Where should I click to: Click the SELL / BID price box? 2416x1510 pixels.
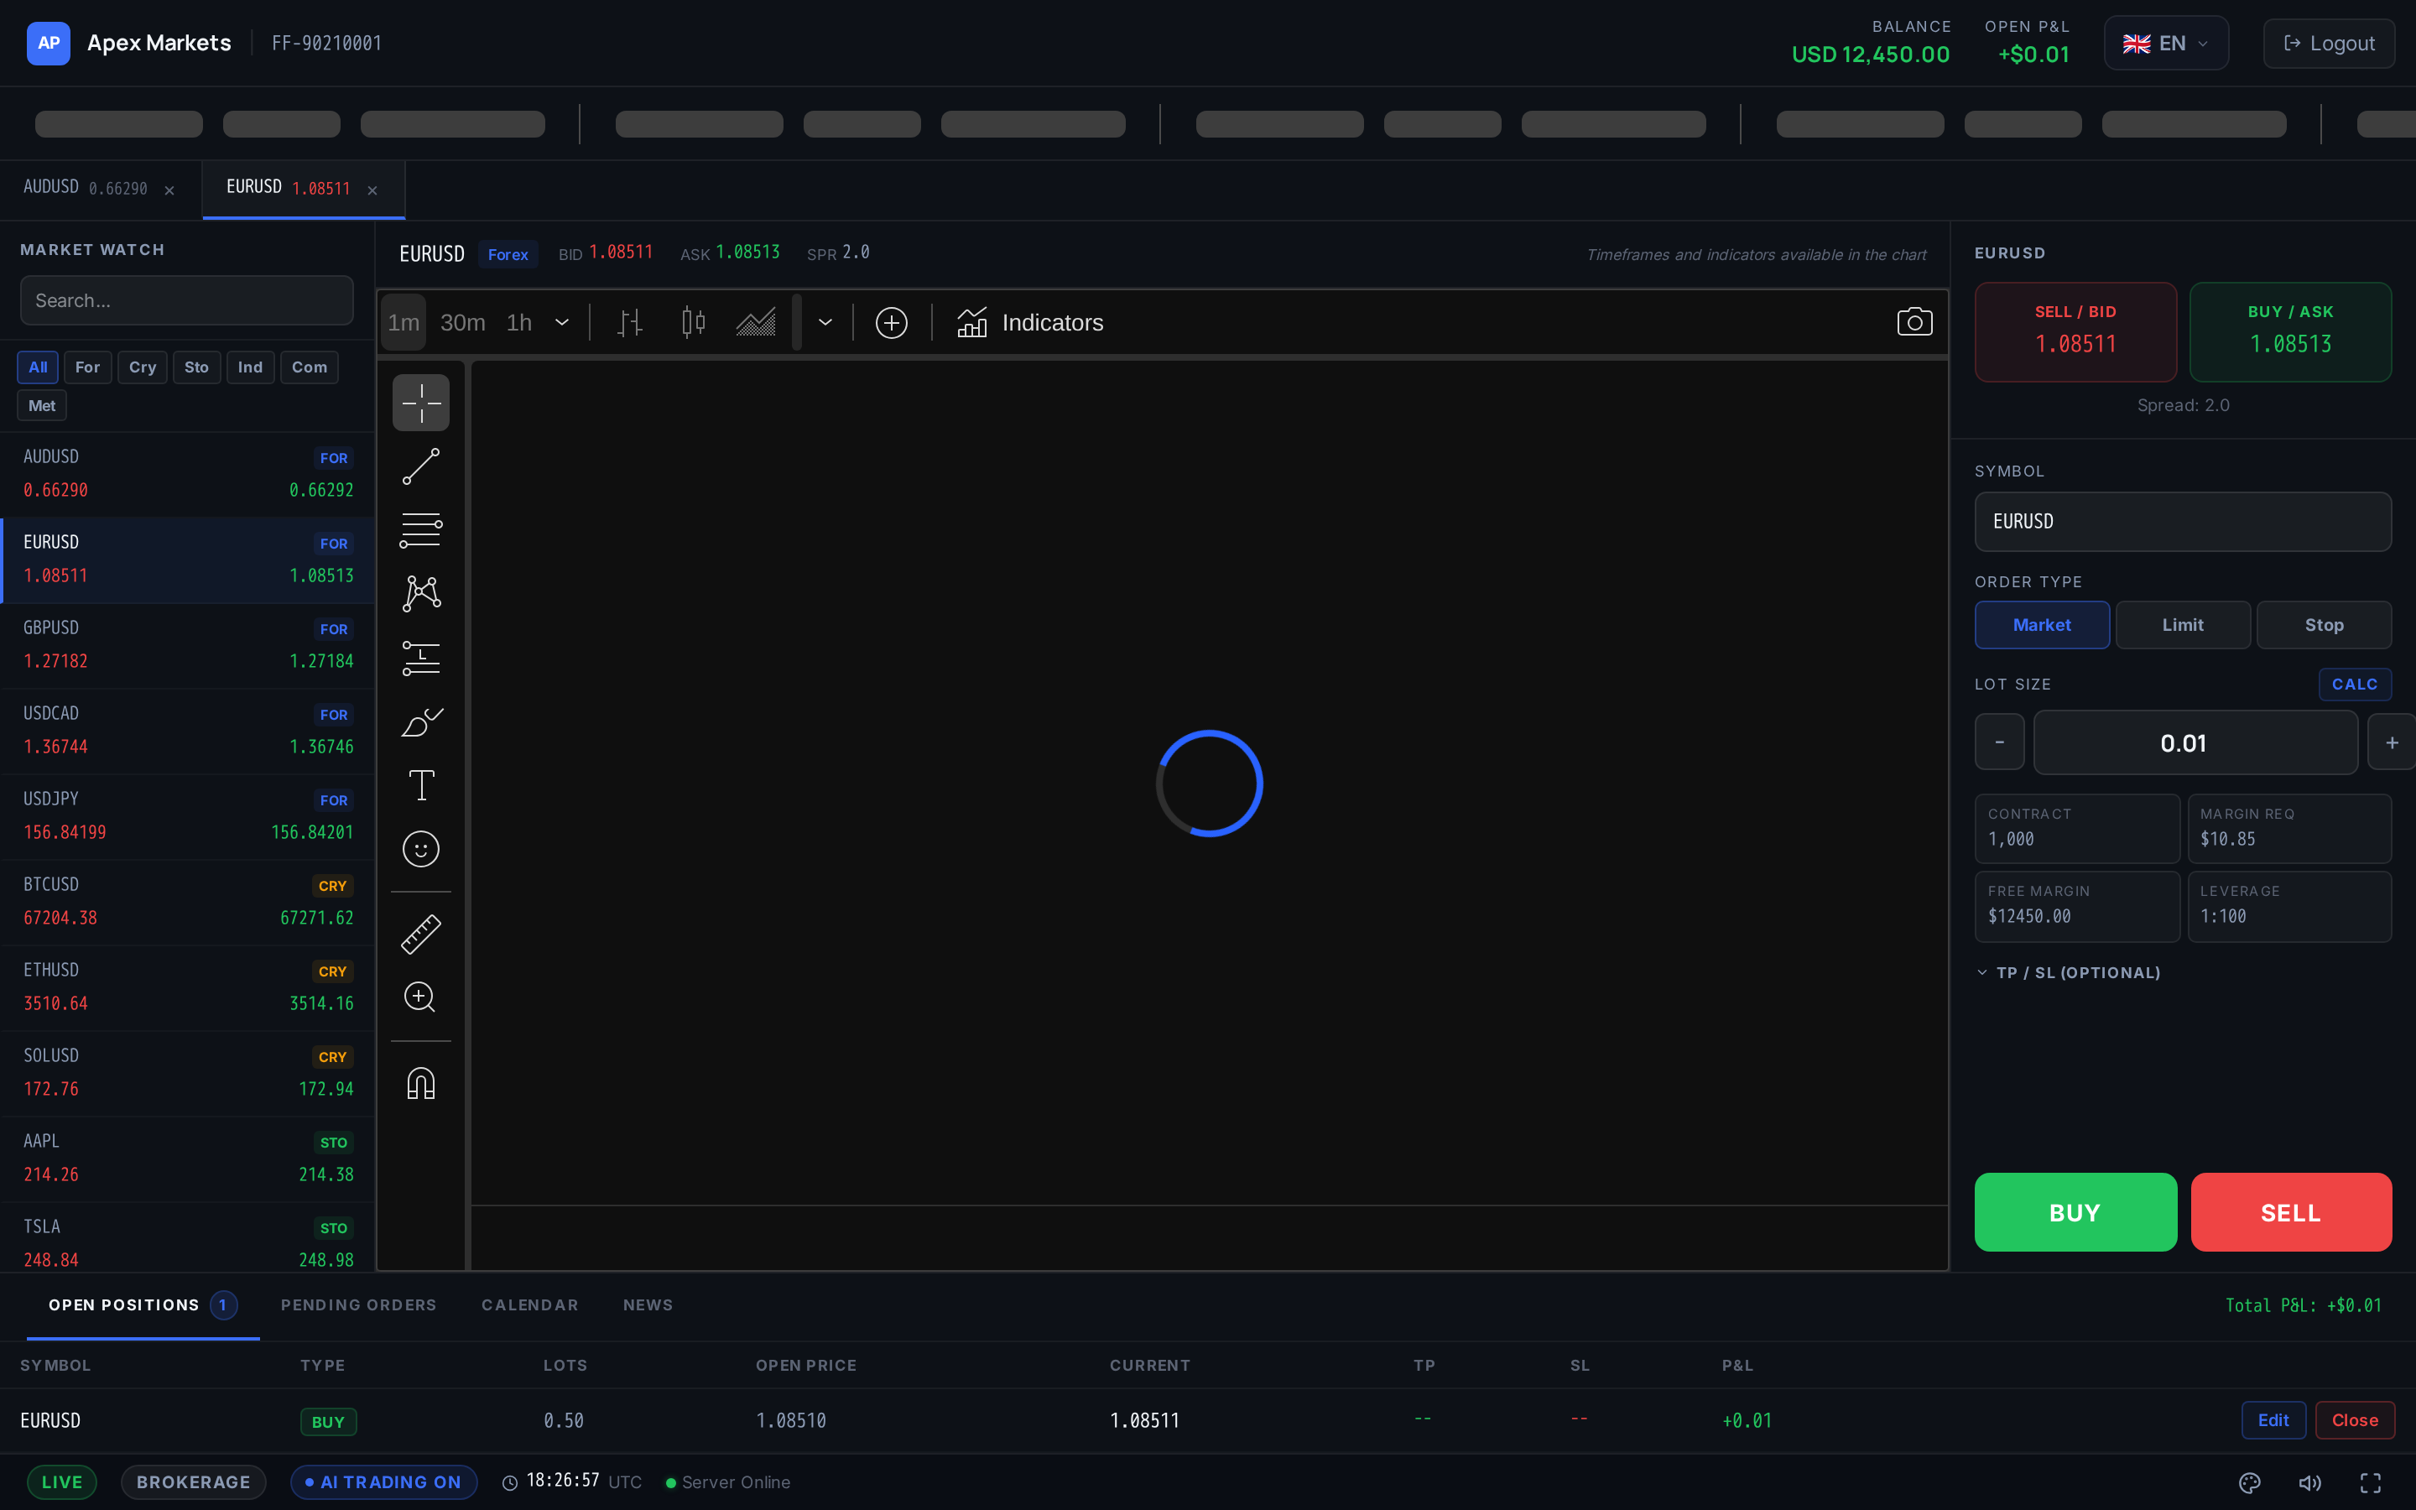pos(2075,331)
